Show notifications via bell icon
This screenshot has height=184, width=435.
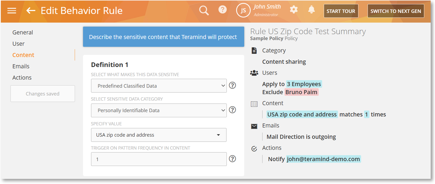(311, 10)
